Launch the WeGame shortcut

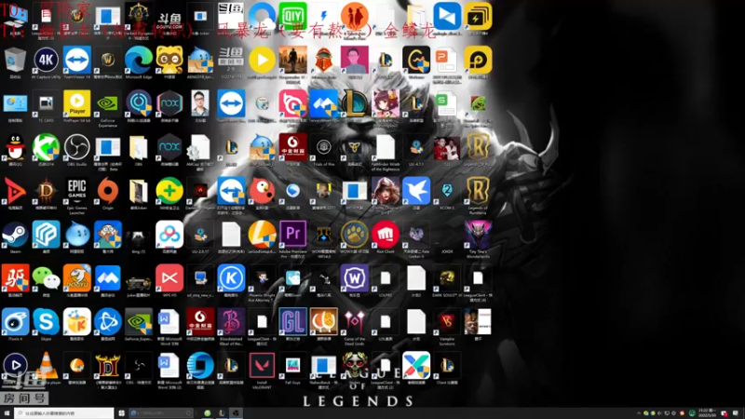(416, 60)
